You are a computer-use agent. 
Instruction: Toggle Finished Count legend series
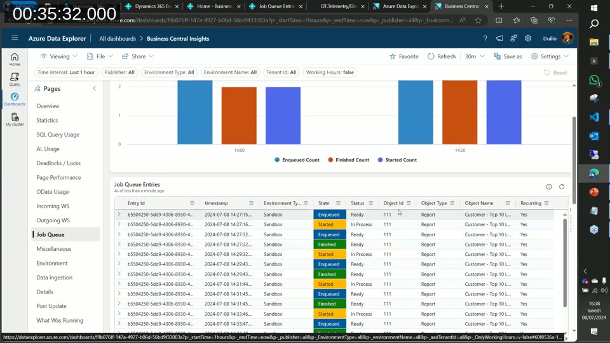[349, 160]
